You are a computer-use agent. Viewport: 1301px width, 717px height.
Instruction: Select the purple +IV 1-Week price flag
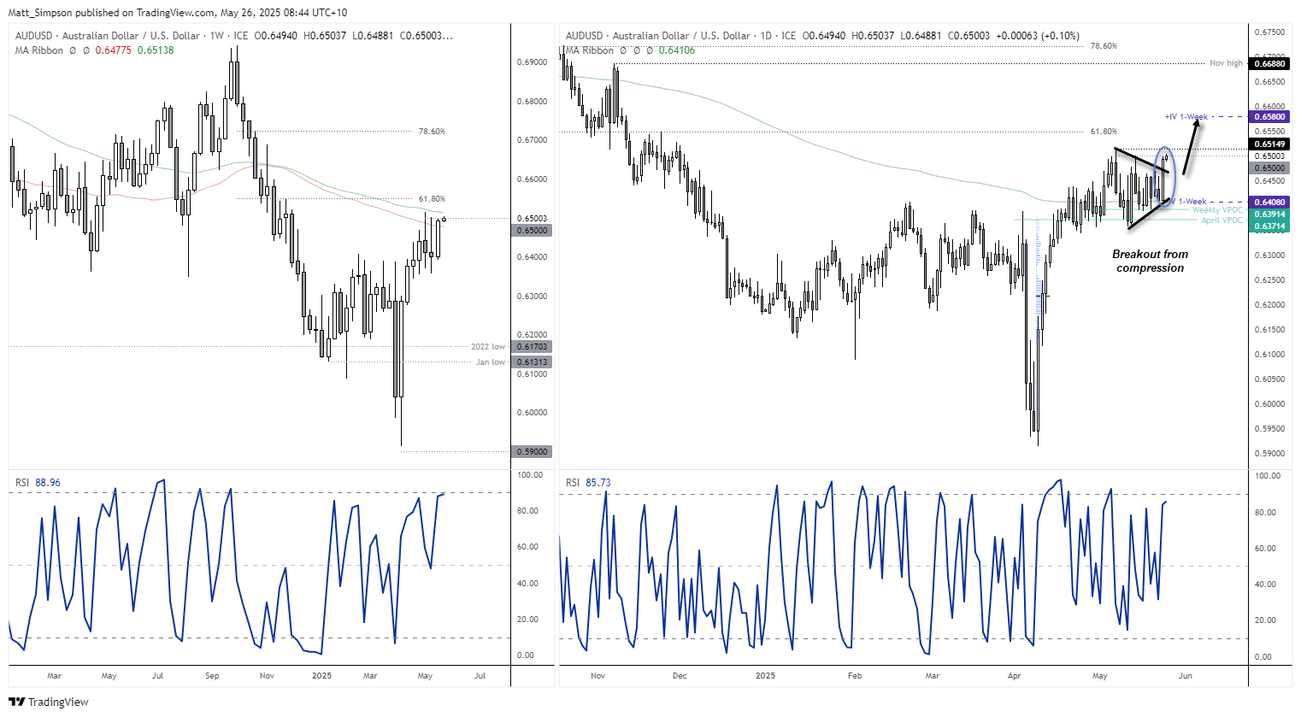point(1269,117)
